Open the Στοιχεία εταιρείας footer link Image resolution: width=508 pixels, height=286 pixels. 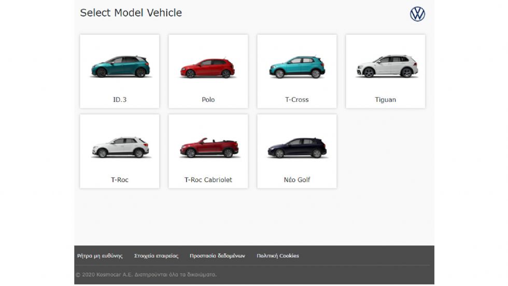click(x=156, y=256)
